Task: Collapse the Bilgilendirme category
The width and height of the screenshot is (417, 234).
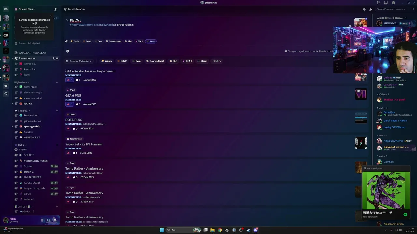Action: tap(22, 82)
